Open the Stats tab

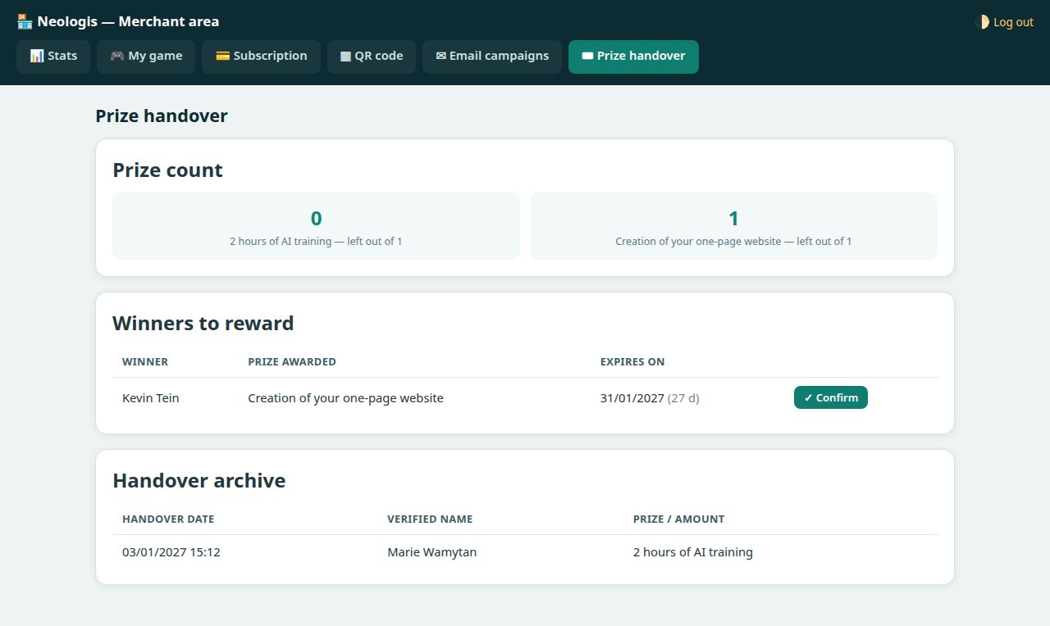tap(53, 57)
